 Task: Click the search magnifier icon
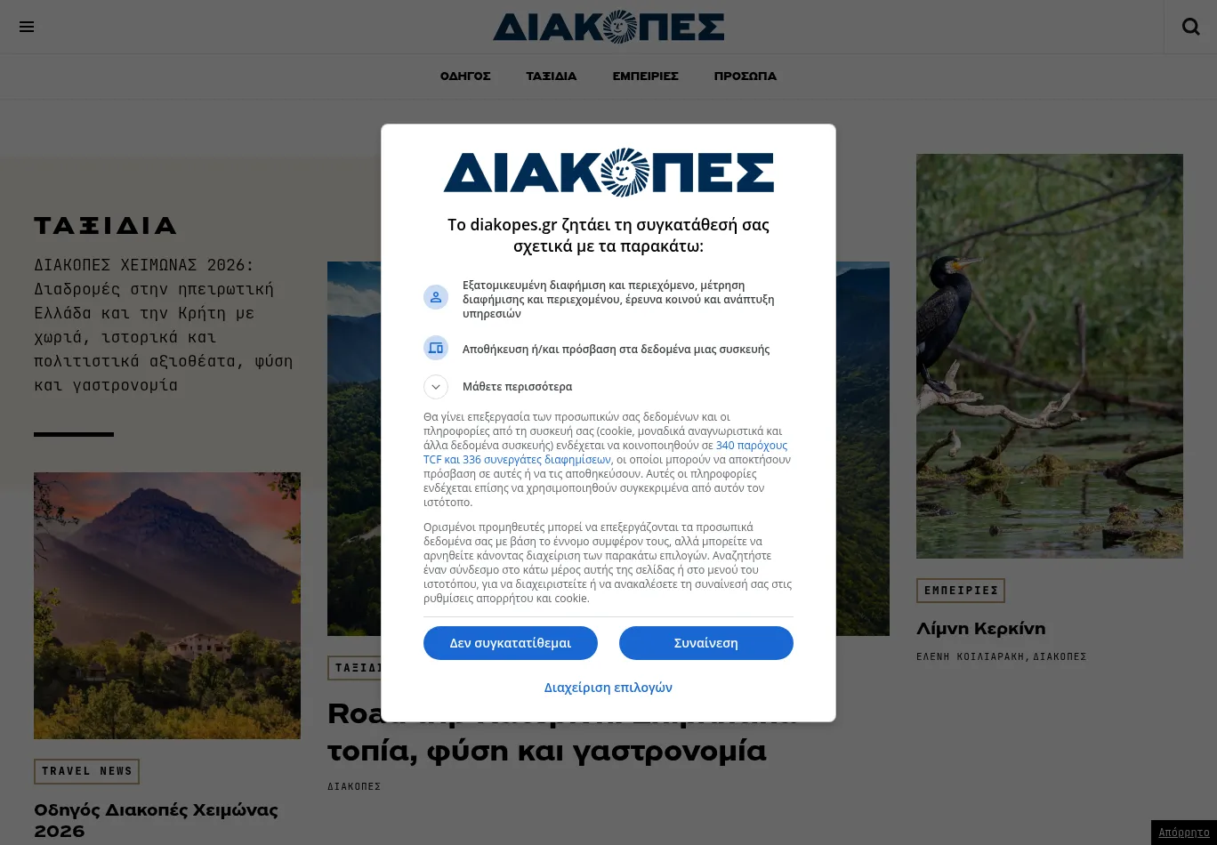click(1190, 27)
